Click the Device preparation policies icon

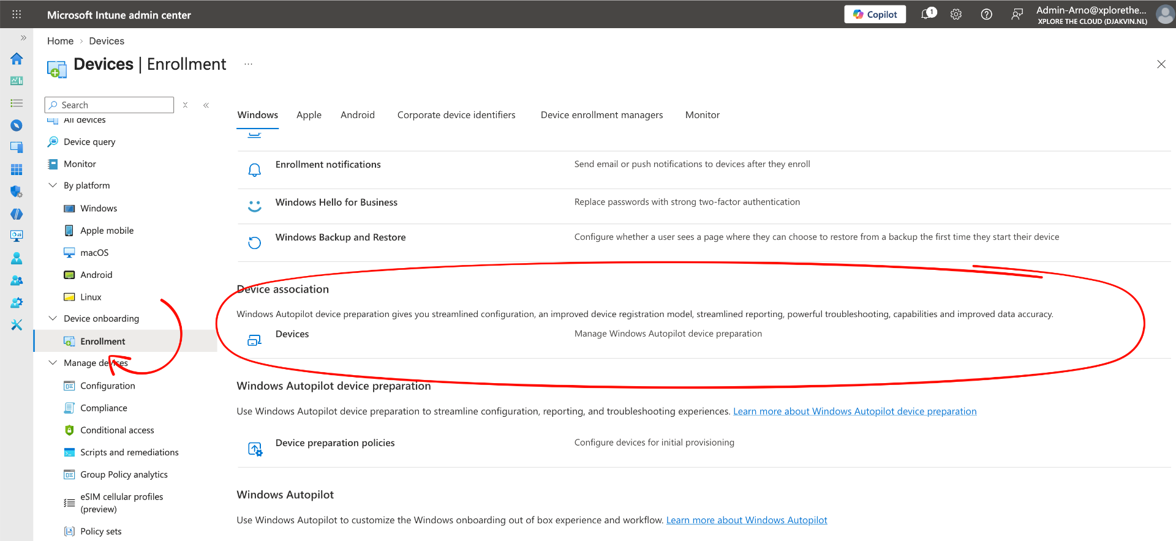pyautogui.click(x=255, y=449)
